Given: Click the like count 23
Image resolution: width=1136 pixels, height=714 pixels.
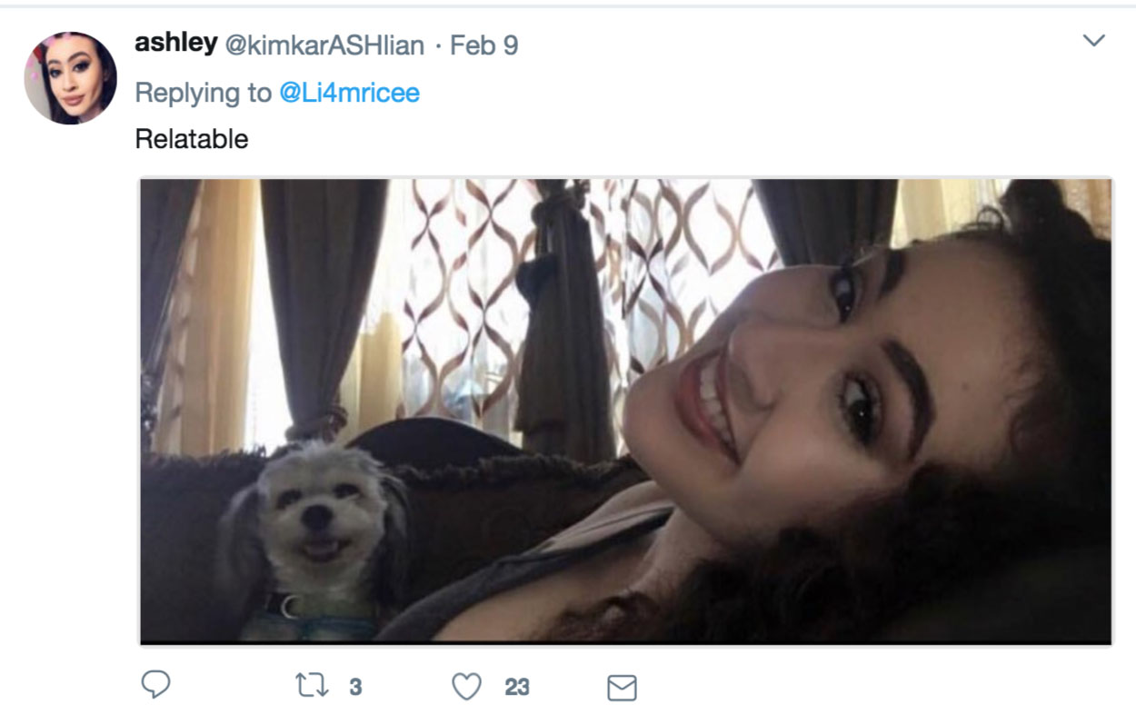Looking at the screenshot, I should (x=516, y=688).
